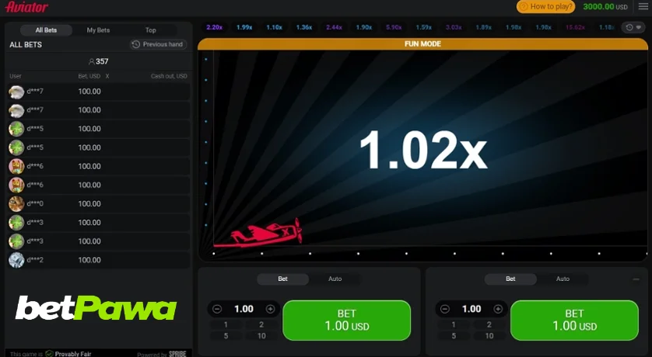652x357 pixels.
Task: Click the plus icon in left bet panel
Action: tap(270, 309)
